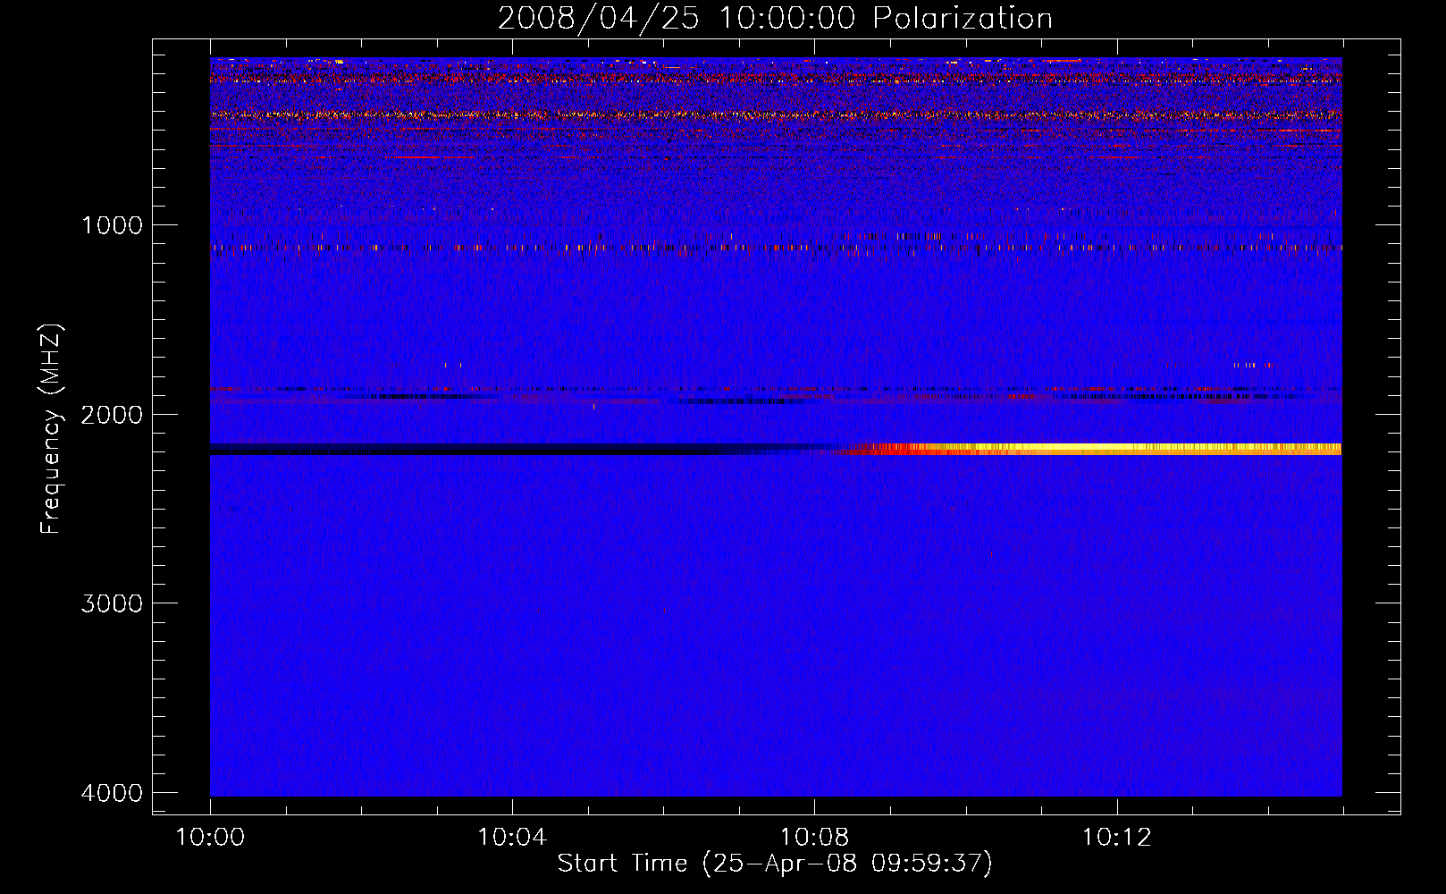Click the 'Frequency (MHZ)' axis label
The height and width of the screenshot is (894, 1446).
click(52, 429)
